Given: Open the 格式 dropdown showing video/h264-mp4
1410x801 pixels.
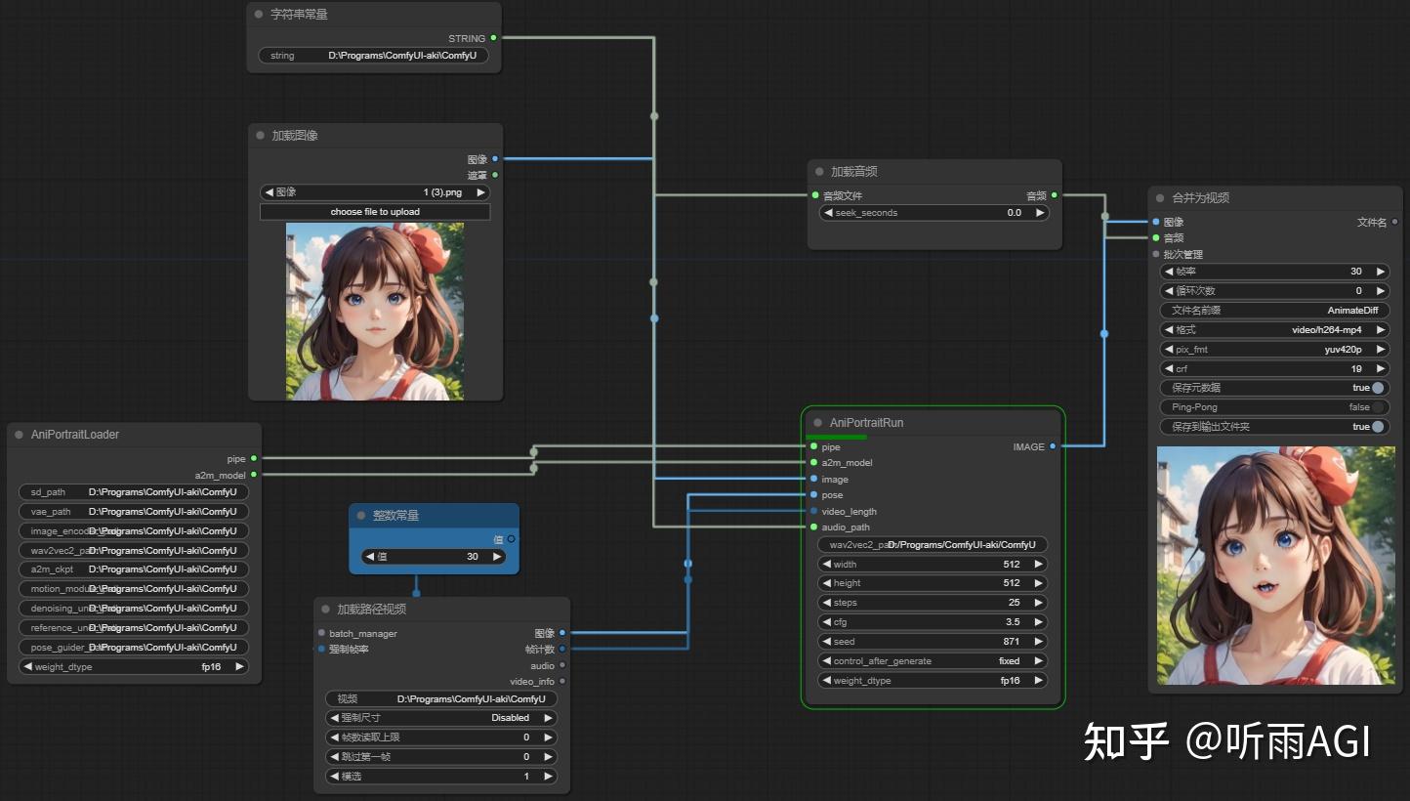Looking at the screenshot, I should [x=1274, y=329].
